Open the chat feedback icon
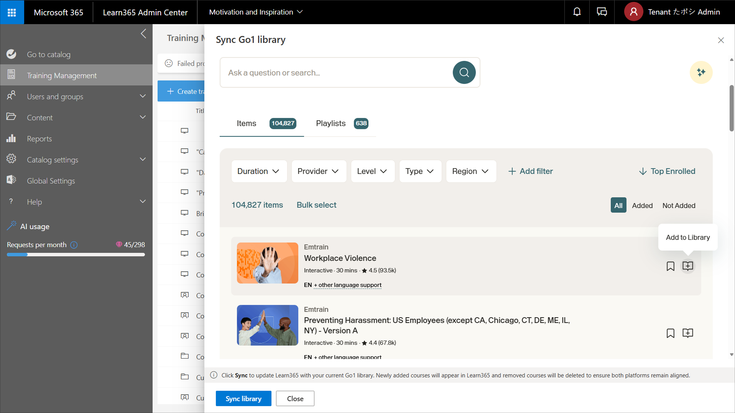 coord(602,12)
